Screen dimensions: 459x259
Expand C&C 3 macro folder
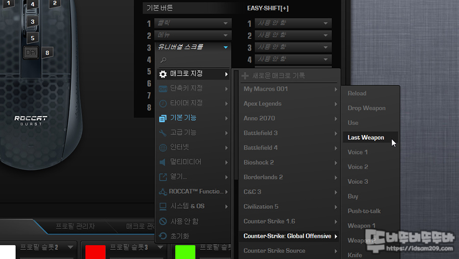(x=290, y=192)
